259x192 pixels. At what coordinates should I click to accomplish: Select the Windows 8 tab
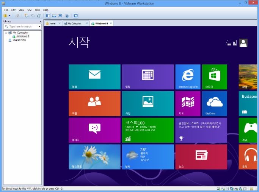[102, 23]
